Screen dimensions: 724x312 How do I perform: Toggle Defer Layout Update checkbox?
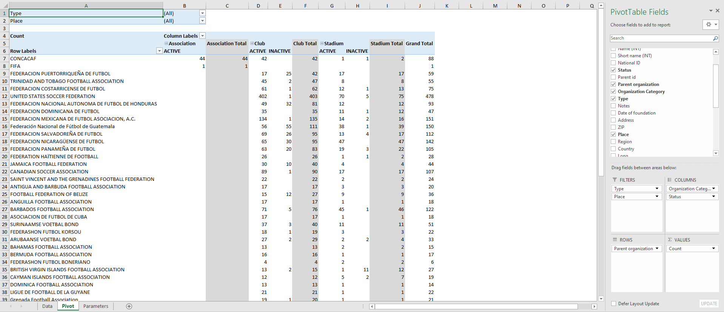[x=614, y=304]
